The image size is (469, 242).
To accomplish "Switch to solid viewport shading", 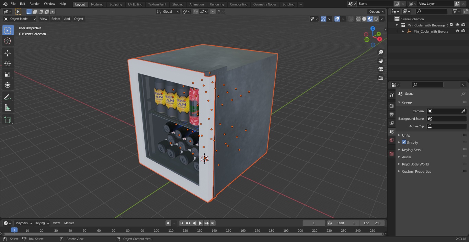I will click(x=364, y=19).
